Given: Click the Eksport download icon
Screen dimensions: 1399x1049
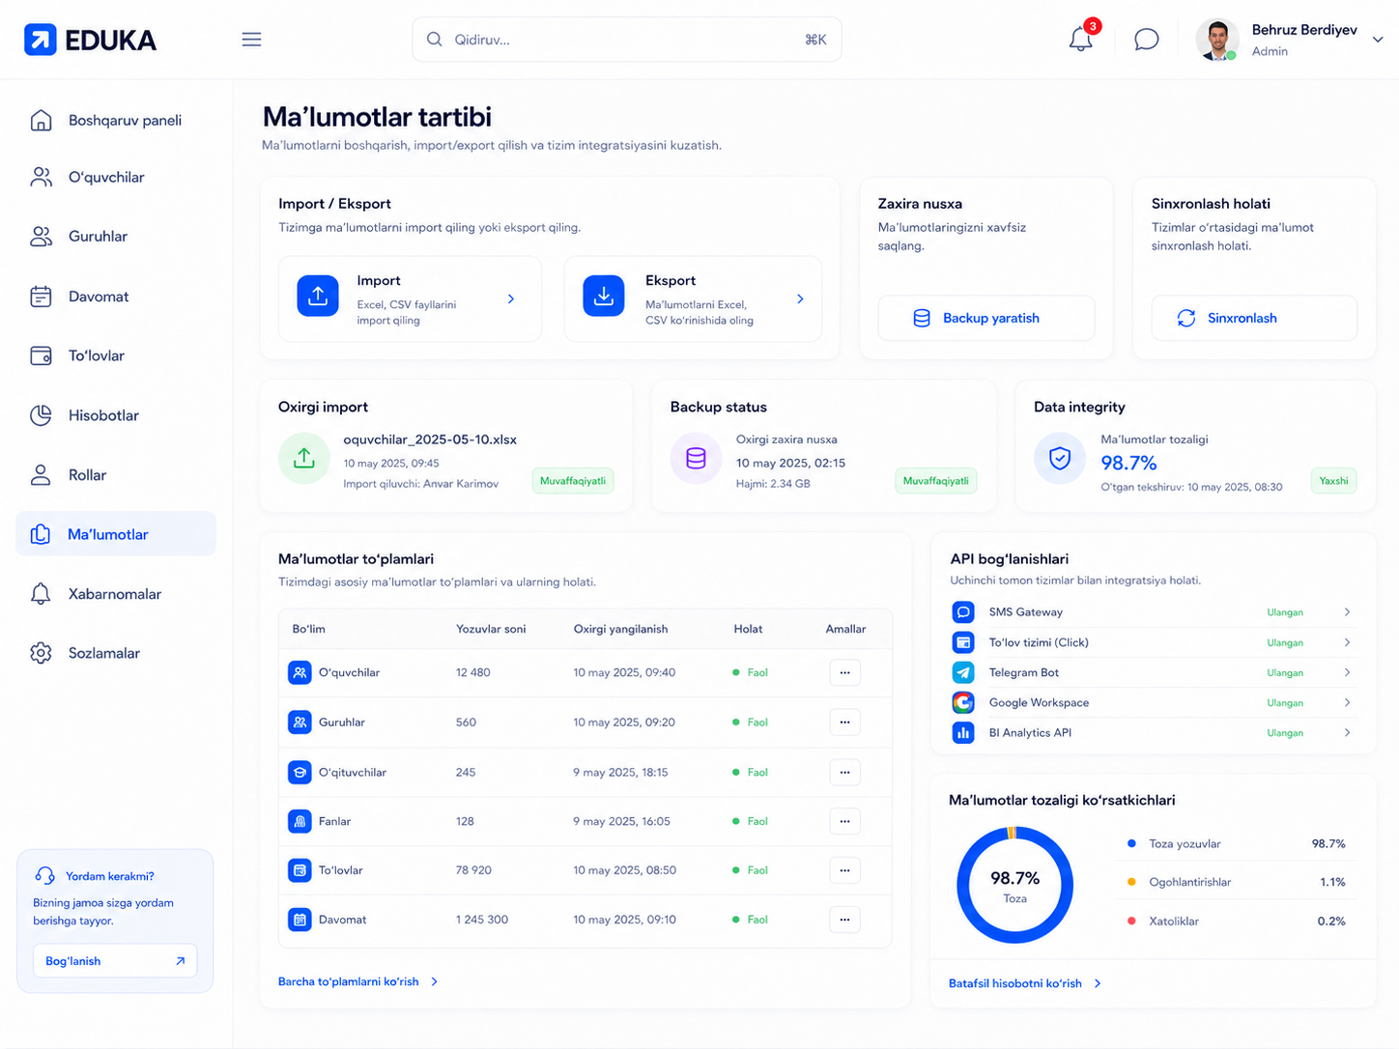Looking at the screenshot, I should (604, 297).
